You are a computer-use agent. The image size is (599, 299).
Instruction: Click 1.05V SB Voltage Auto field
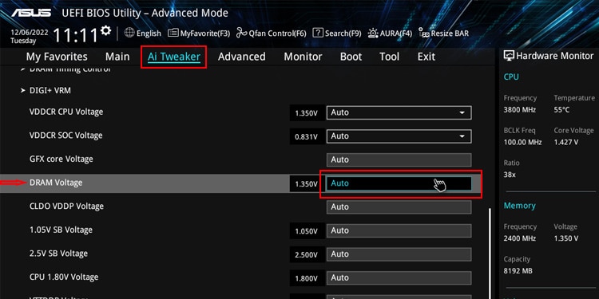click(x=399, y=230)
